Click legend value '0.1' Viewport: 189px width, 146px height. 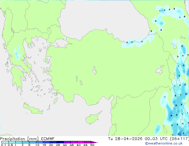tap(3, 145)
